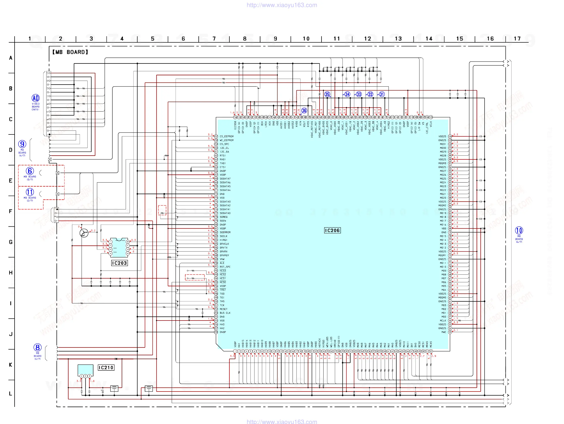Click the MB BOARD title text
The width and height of the screenshot is (564, 424).
(x=70, y=52)
